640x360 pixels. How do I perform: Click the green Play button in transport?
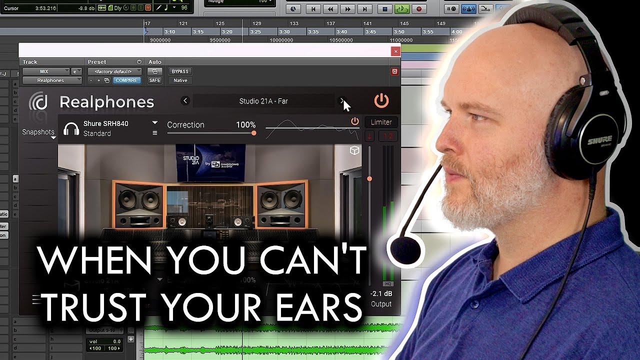(401, 8)
